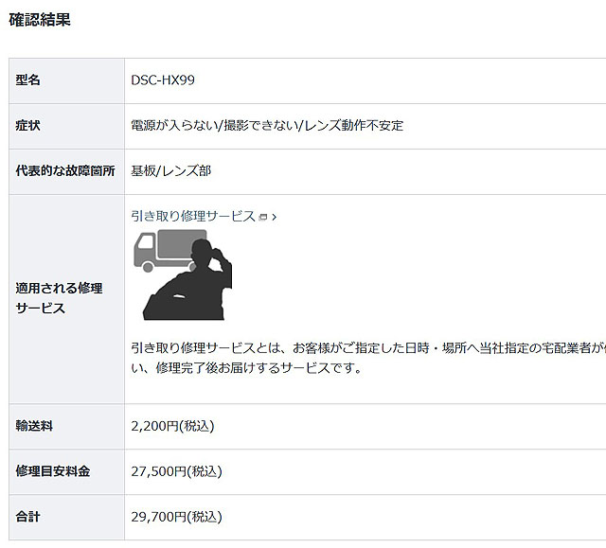Image resolution: width=606 pixels, height=548 pixels.
Task: Click the new-window icon beside 引き取り修理サービス
Action: pos(263,217)
